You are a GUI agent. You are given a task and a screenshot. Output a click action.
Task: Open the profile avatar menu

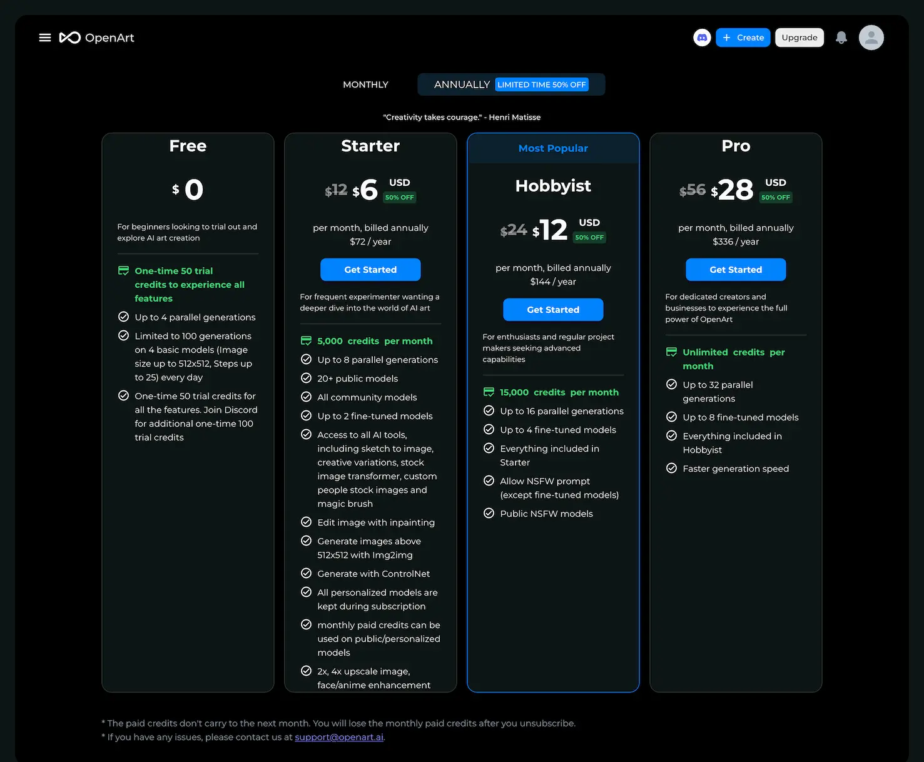(871, 38)
